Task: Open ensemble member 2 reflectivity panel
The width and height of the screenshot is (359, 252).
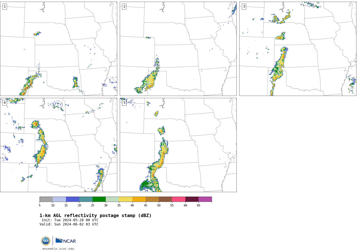Action: pos(178,49)
